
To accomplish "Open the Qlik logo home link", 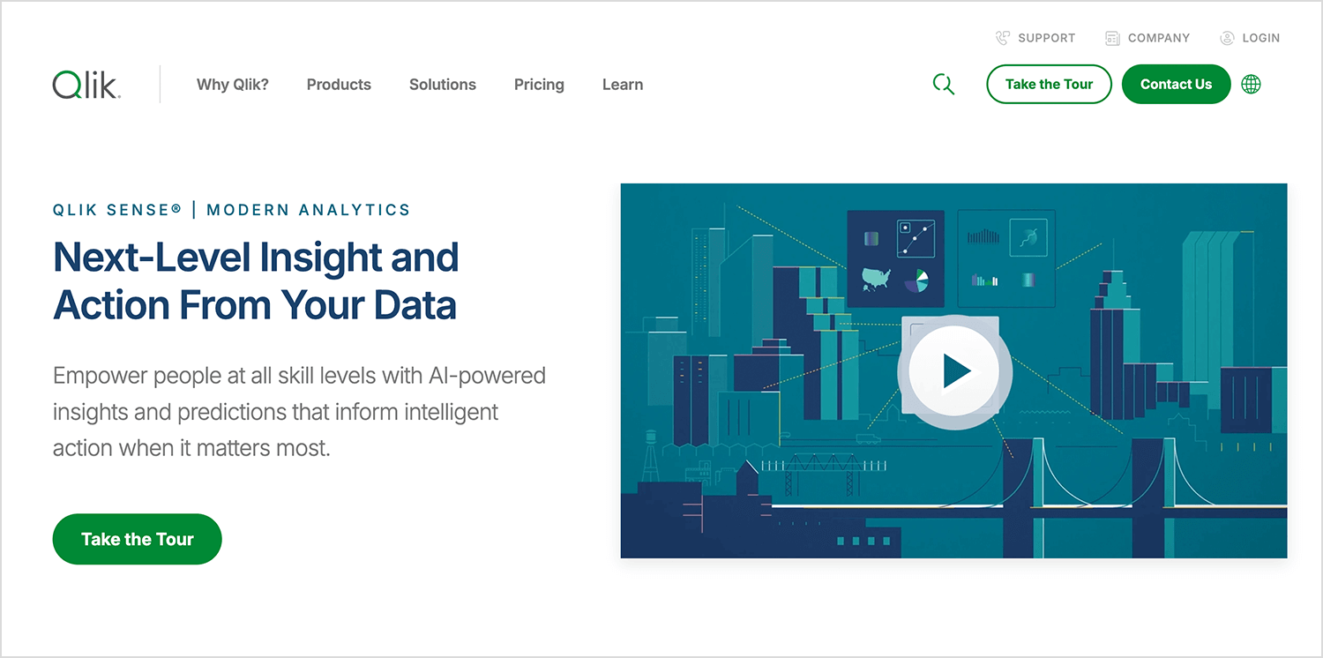I will point(86,85).
